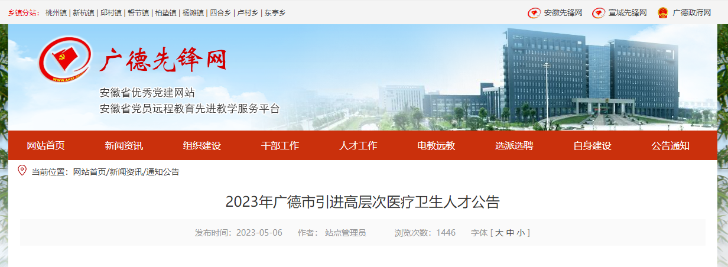Open the 组织建设 navigation menu
Image resolution: width=728 pixels, height=267 pixels.
click(x=202, y=146)
